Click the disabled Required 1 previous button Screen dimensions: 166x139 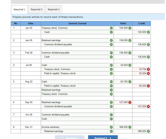coord(70,137)
